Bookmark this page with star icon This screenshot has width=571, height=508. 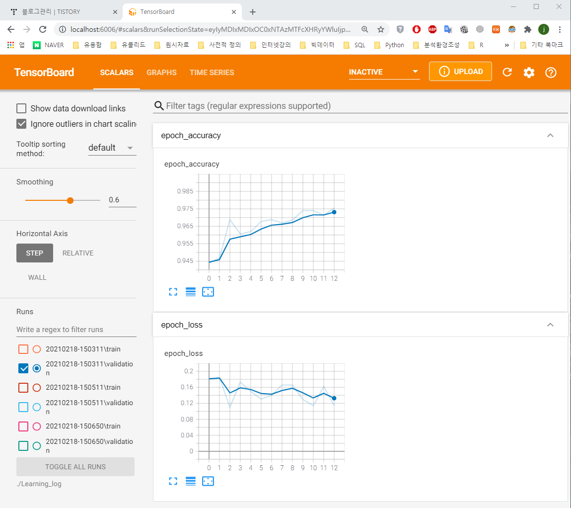click(x=380, y=29)
